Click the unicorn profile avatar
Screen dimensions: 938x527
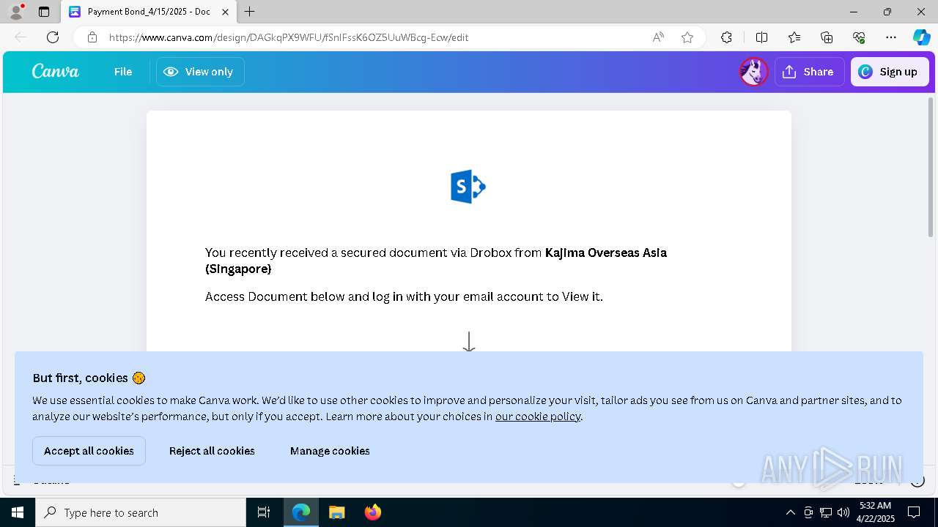pyautogui.click(x=753, y=72)
